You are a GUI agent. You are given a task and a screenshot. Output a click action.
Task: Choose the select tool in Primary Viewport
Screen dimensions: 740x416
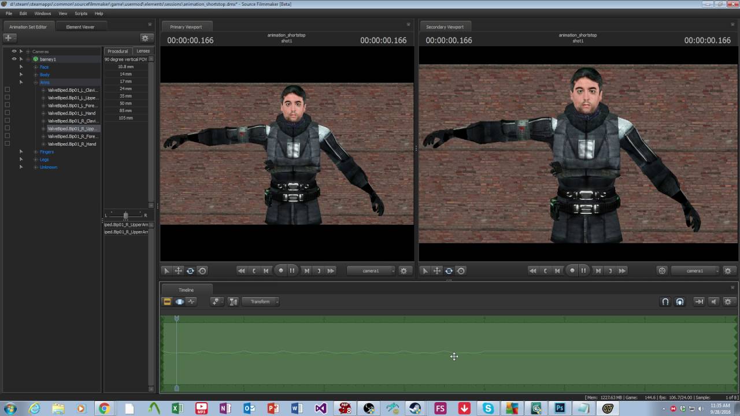166,270
